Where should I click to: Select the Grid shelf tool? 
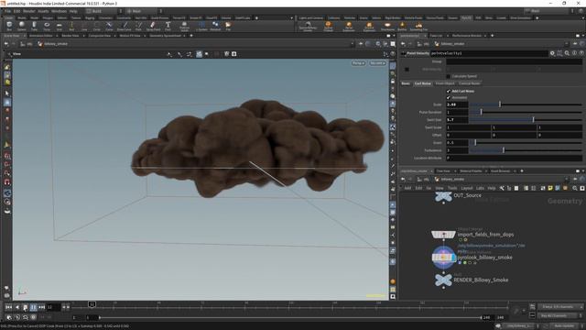point(59,26)
